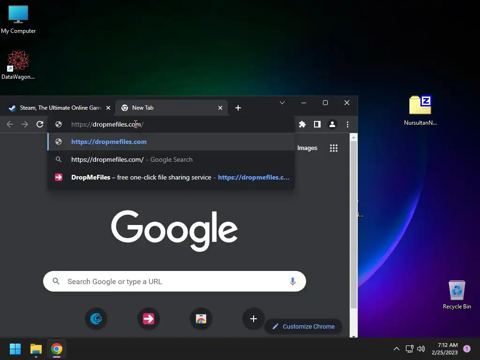Reload the current page
Image resolution: width=480 pixels, height=360 pixels.
pos(40,124)
